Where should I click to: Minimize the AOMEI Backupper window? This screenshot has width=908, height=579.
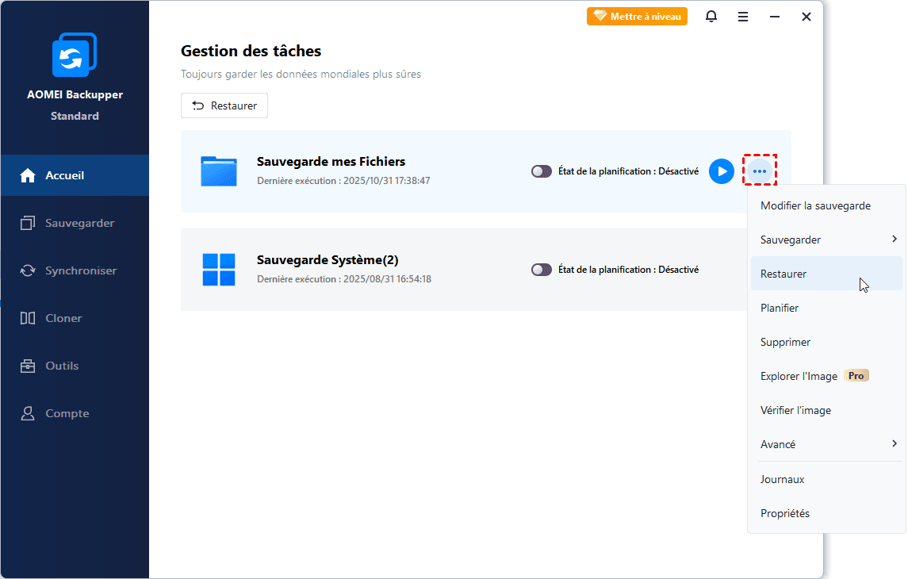click(x=775, y=17)
